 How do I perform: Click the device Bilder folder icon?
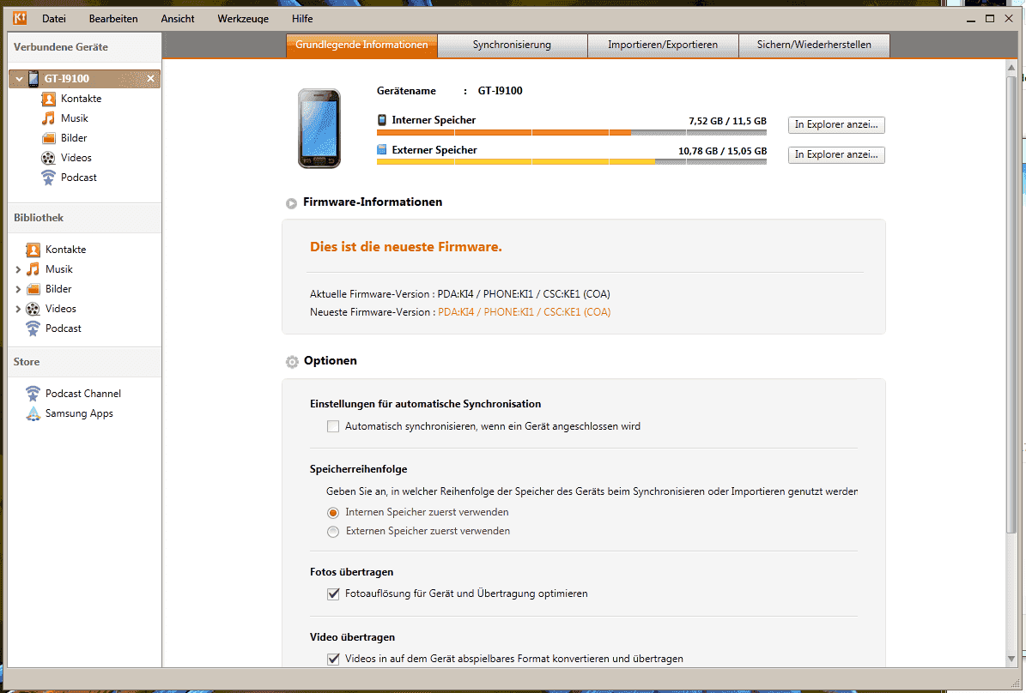[x=48, y=138]
